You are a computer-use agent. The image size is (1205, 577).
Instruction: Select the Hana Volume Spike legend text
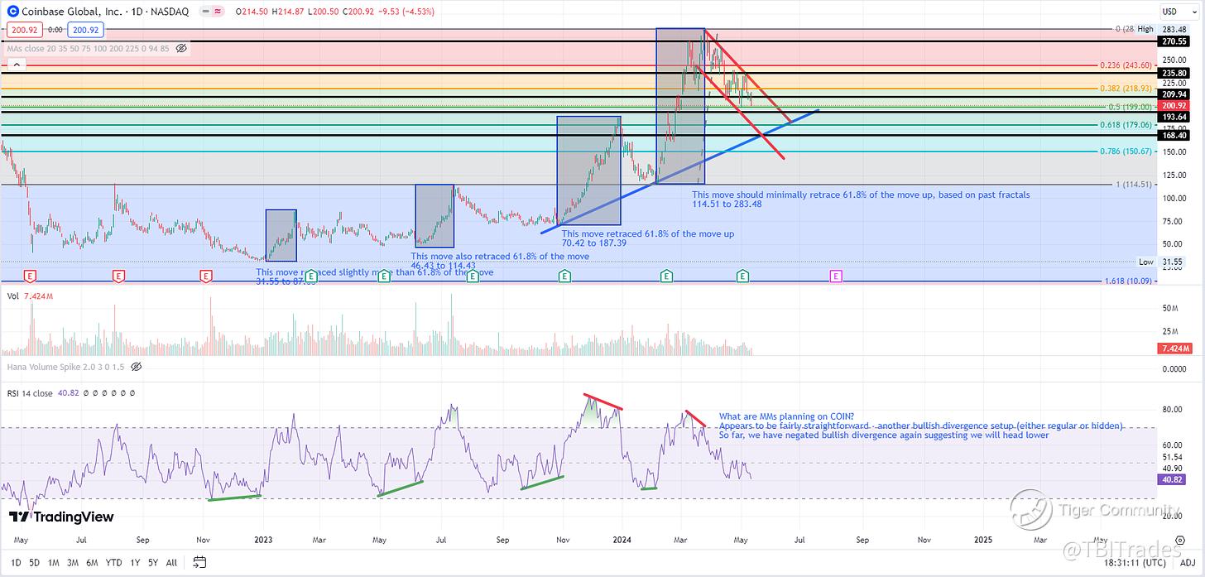(67, 366)
